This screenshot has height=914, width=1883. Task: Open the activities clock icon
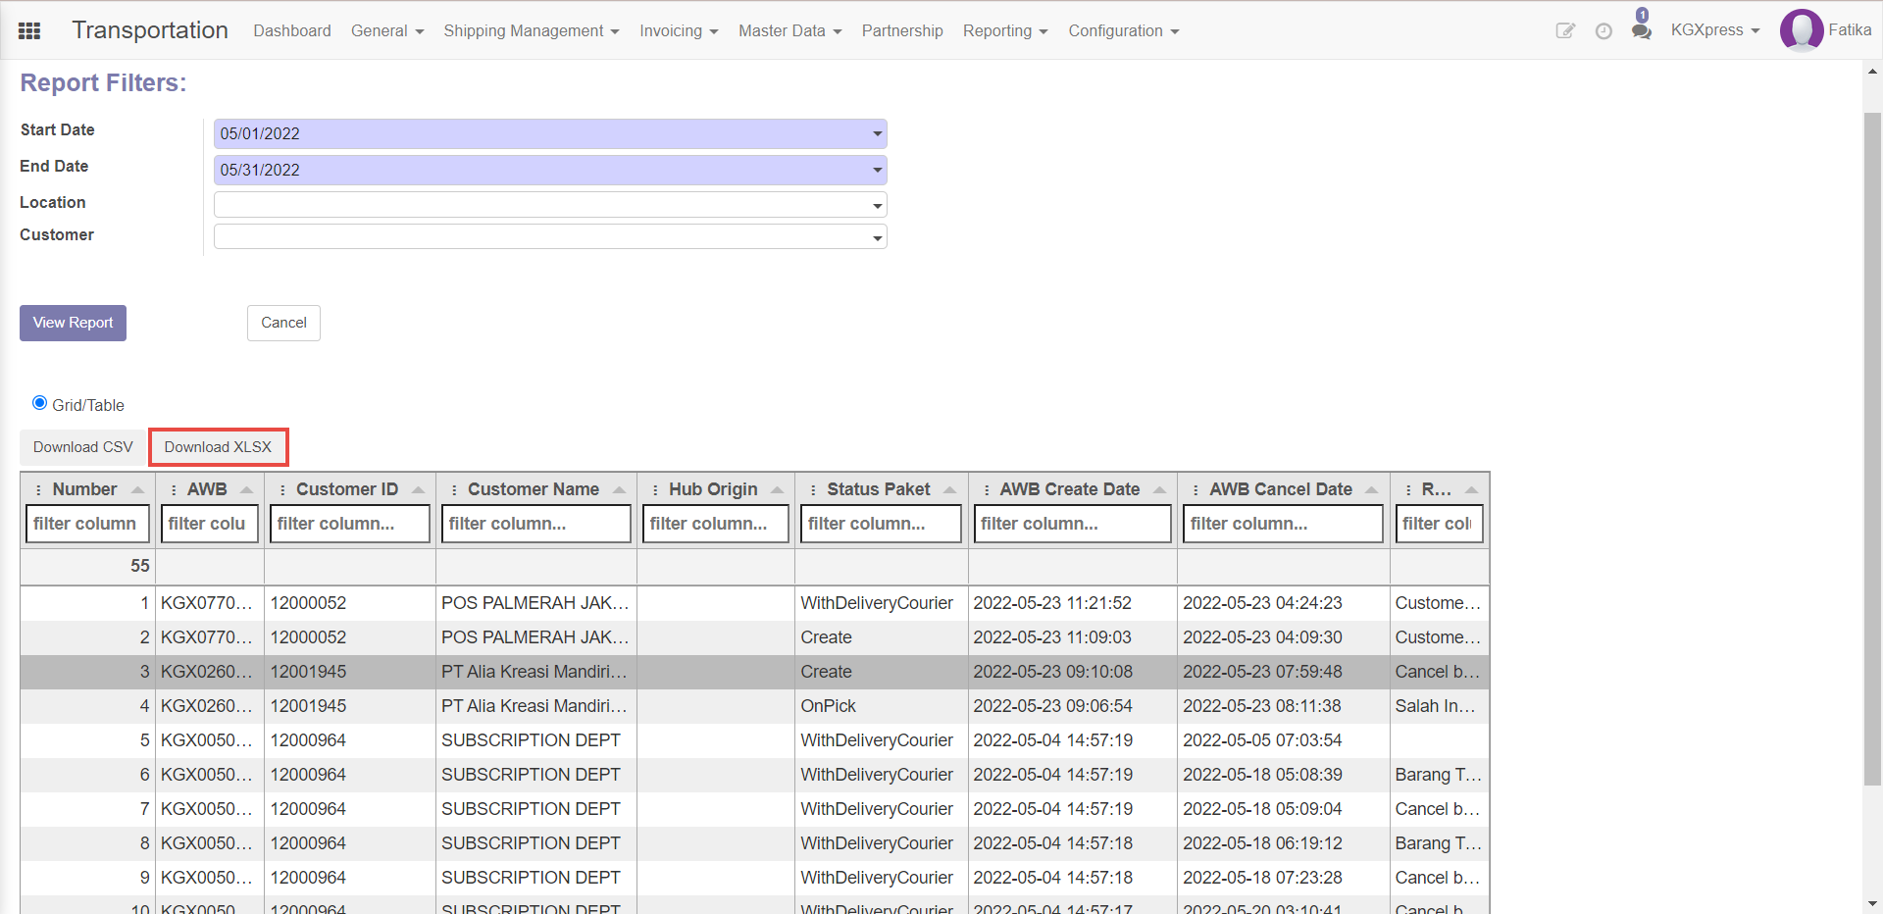[x=1603, y=31]
